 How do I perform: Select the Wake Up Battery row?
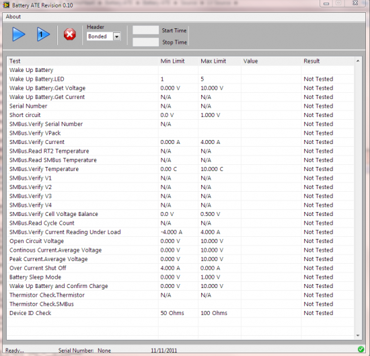tap(180, 70)
